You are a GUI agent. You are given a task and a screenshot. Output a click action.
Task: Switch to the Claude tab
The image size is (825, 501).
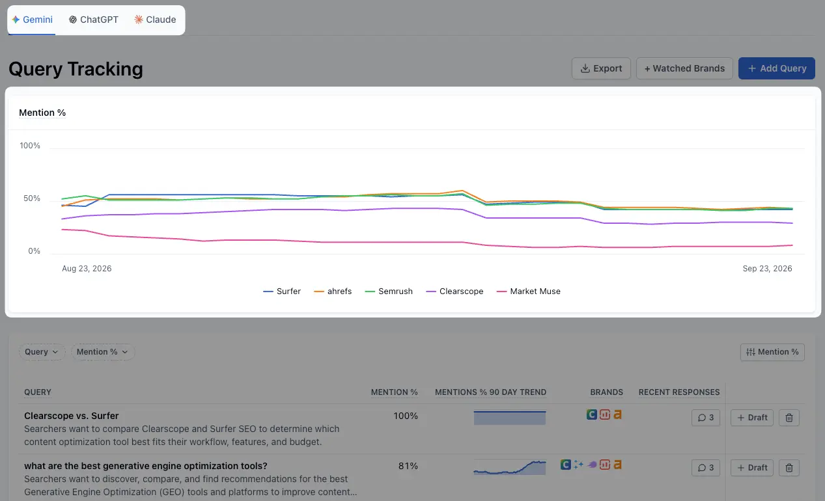pyautogui.click(x=155, y=20)
